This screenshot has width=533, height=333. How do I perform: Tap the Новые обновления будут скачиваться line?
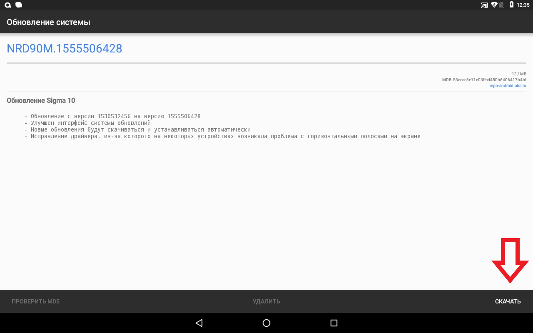click(x=137, y=129)
